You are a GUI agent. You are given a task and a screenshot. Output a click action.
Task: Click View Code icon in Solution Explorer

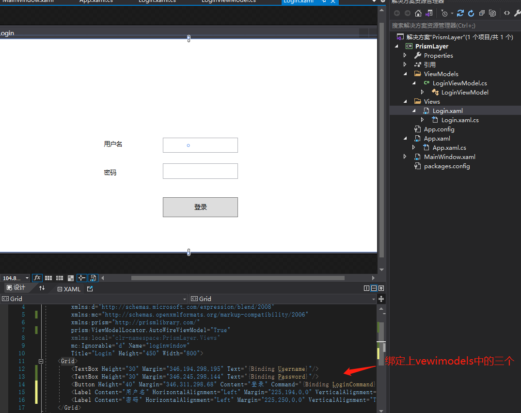coord(507,13)
